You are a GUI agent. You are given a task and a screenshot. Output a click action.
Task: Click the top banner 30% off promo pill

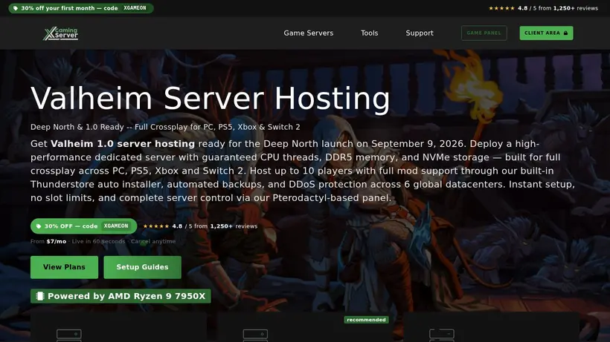[x=81, y=8]
